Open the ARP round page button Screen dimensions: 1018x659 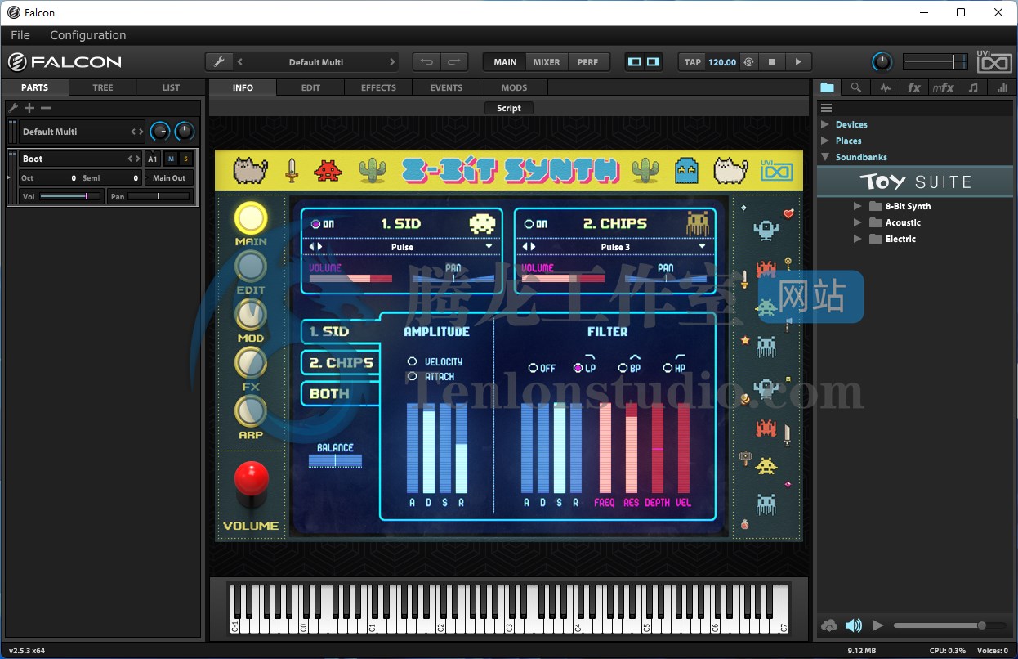click(x=251, y=410)
